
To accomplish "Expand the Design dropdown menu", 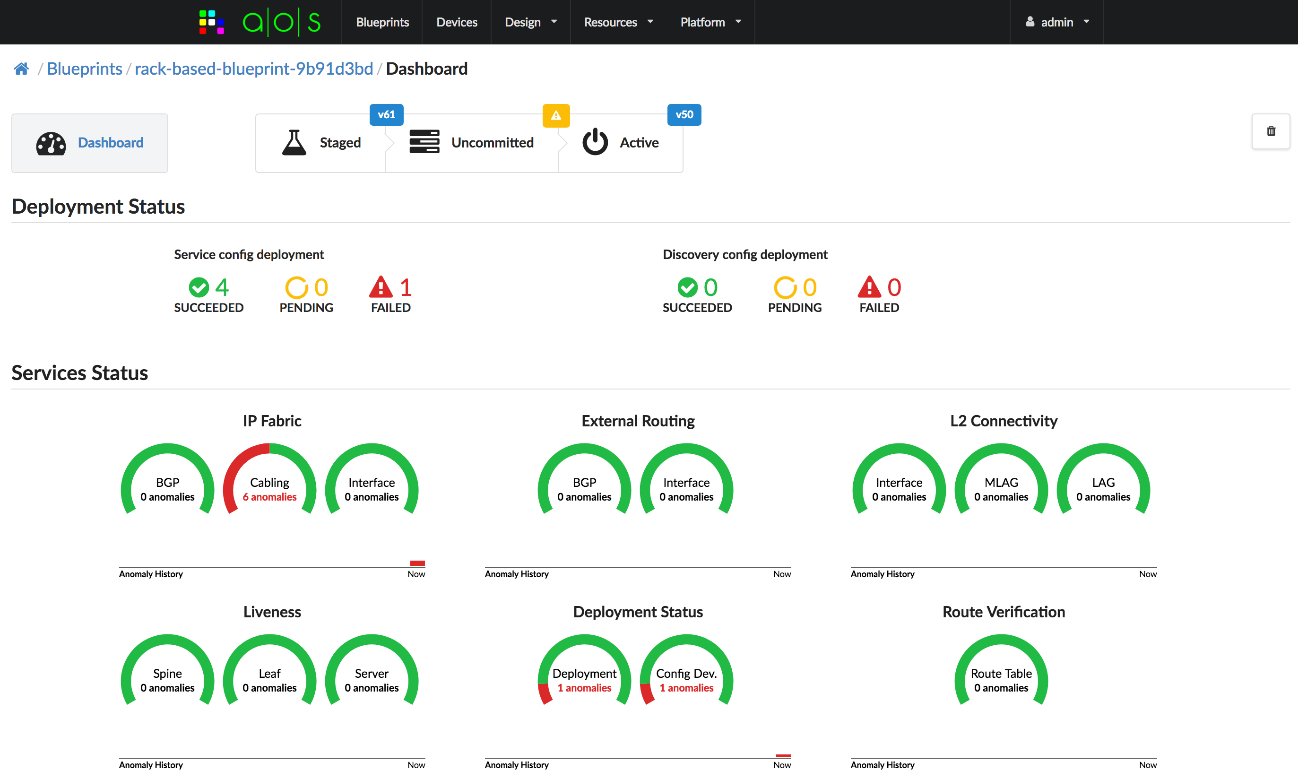I will click(x=530, y=22).
